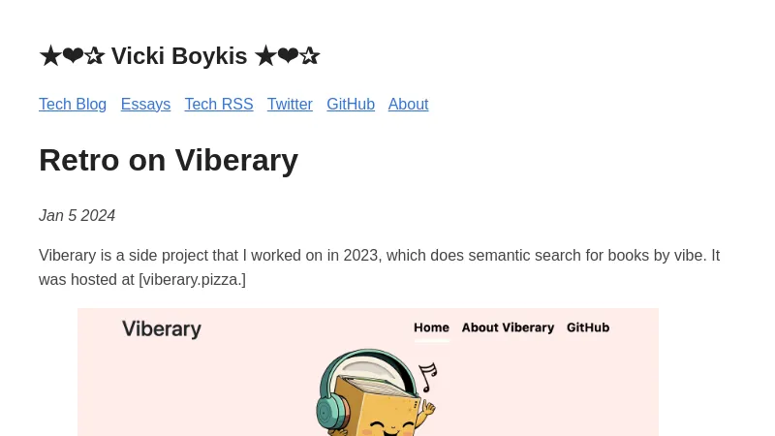Click the solid star right after Vicki Boykis
Viewport: 775px width, 436px height.
pos(264,56)
